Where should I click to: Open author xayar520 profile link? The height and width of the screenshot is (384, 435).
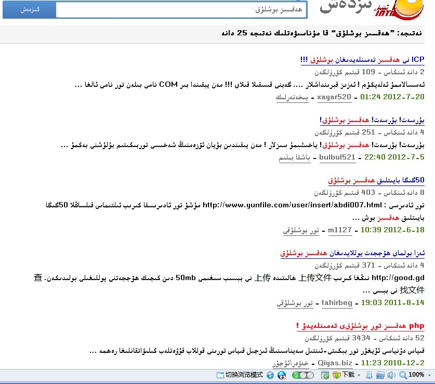click(334, 97)
